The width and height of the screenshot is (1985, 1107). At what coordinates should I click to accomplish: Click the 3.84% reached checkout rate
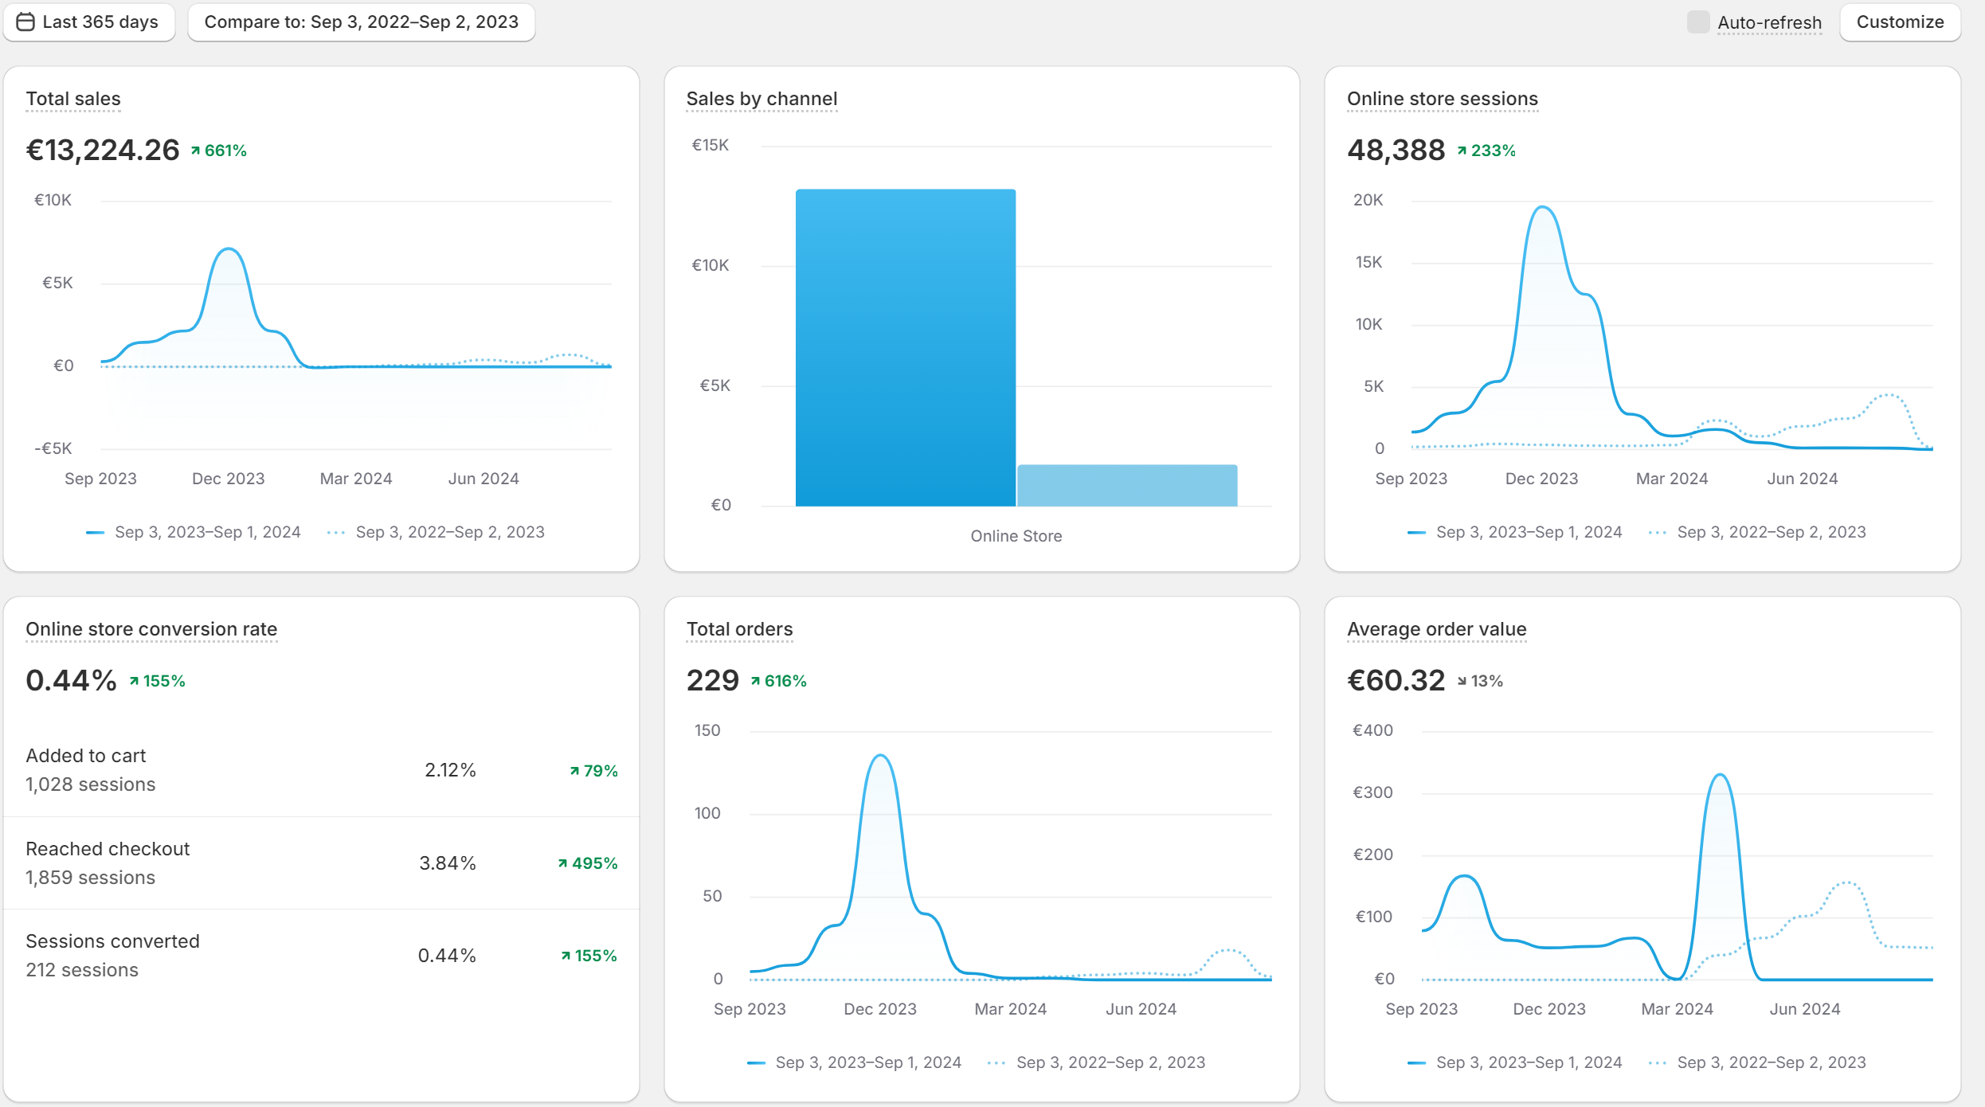pyautogui.click(x=448, y=863)
